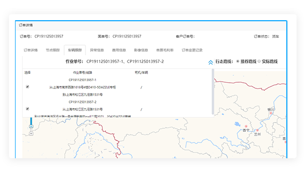Viewport: 306px width, 196px height.
Task: Select the 车辆跟踪 tab
Action: point(75,50)
